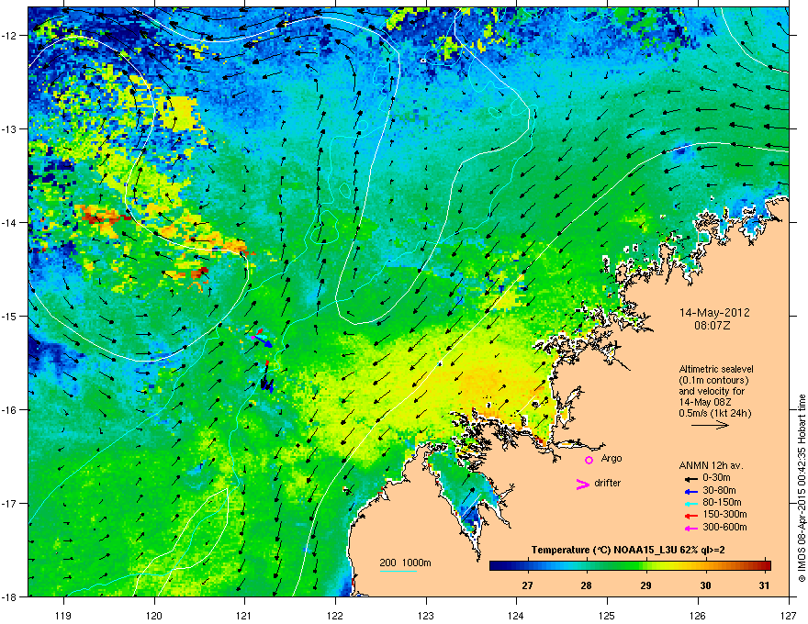Select the red 150-300m arrow legend symbol
Screen dimensions: 808x624
pos(690,516)
